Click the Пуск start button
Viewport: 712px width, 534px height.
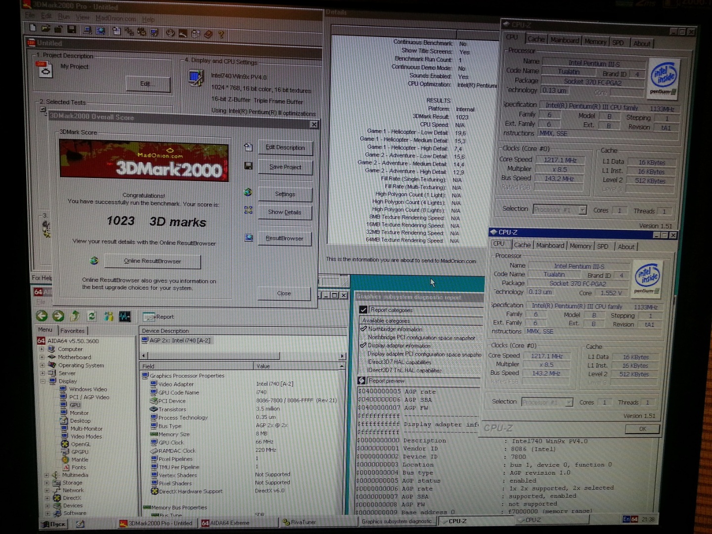54,524
